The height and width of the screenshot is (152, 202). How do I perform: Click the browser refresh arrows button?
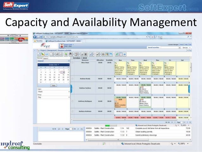pyautogui.click(x=149, y=37)
